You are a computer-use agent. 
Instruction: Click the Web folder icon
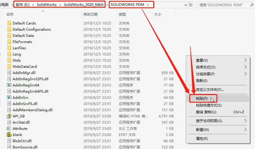9,60
